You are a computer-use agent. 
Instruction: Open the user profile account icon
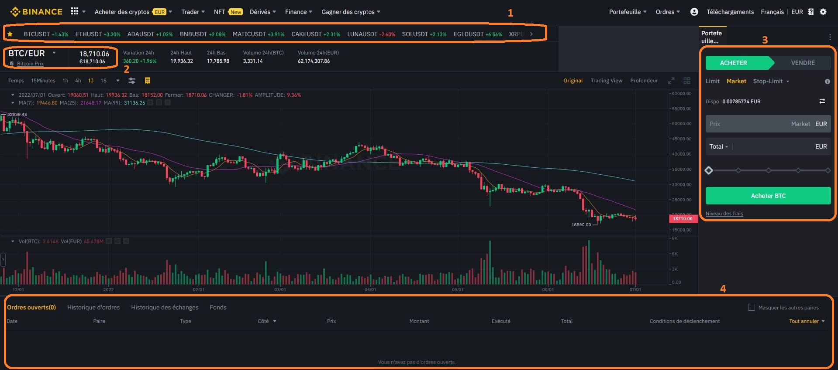(x=694, y=12)
